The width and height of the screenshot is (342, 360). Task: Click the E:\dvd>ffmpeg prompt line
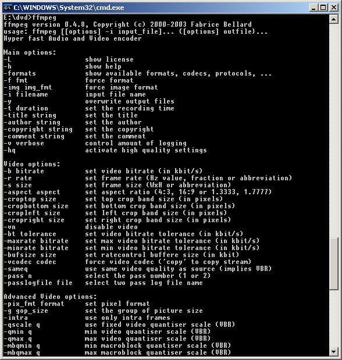pos(30,17)
